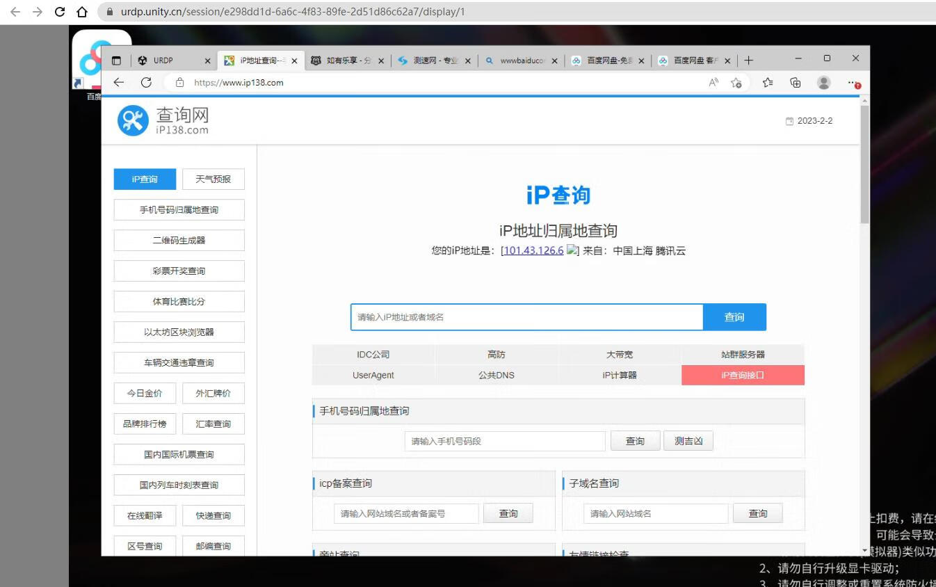Click the inner Edge browser back arrow
Image resolution: width=936 pixels, height=587 pixels.
[x=119, y=82]
